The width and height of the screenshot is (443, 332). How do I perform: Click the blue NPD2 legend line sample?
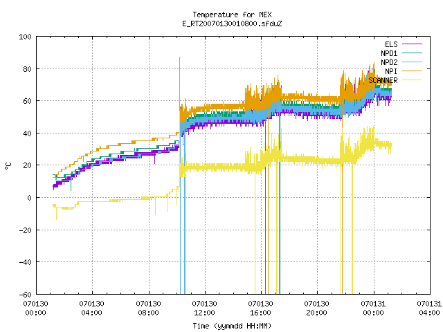412,62
